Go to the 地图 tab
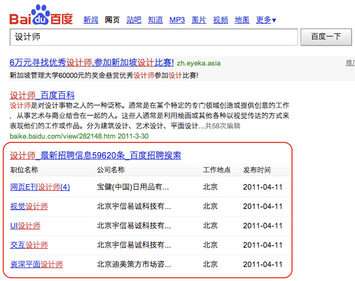The image size is (355, 281). [x=242, y=20]
